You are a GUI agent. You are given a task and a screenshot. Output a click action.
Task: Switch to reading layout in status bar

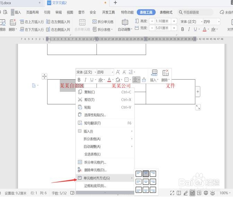click(179, 193)
